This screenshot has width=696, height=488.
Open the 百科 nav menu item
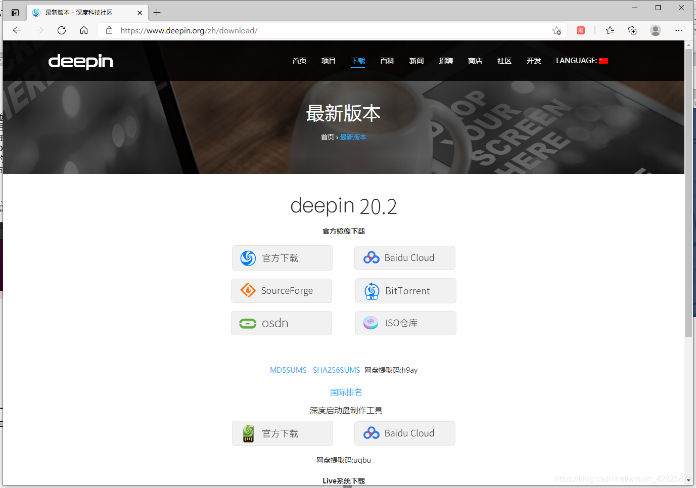tap(387, 61)
